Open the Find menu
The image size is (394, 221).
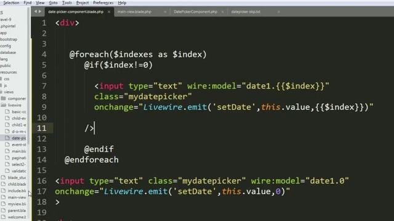[27, 2]
